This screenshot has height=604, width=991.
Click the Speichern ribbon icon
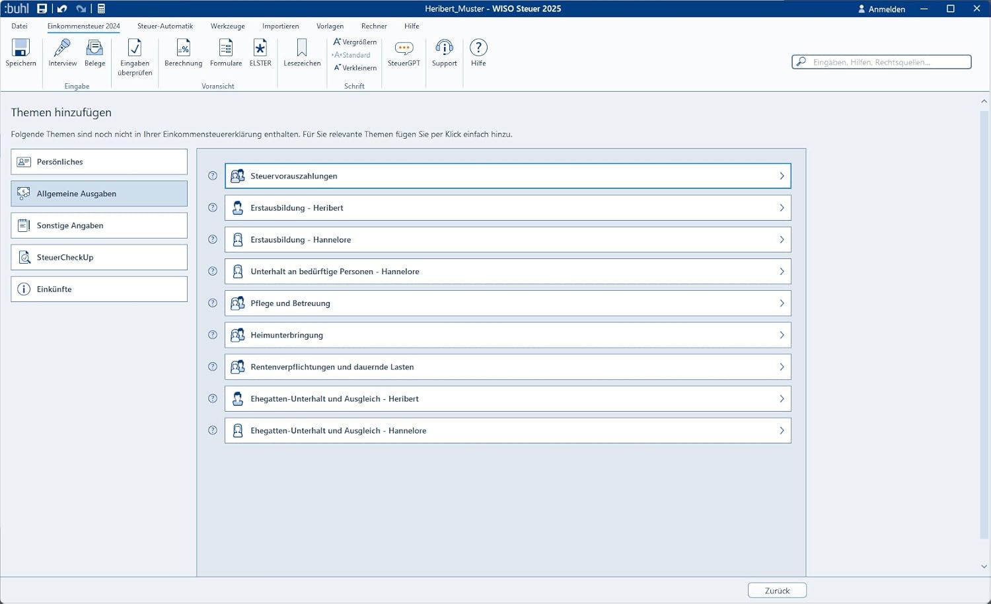(x=20, y=53)
